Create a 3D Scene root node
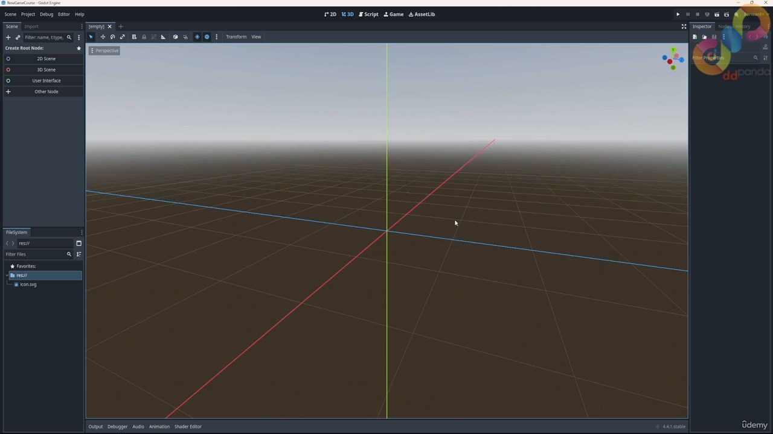 coord(43,69)
